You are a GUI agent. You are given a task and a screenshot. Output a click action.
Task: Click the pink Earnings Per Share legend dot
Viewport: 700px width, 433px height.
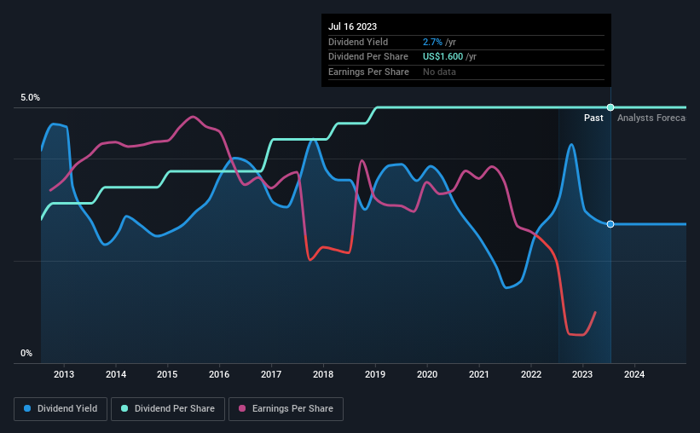click(x=242, y=408)
